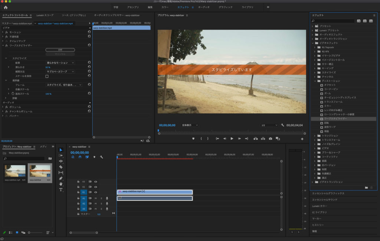
Task: Show more workspaces with overflow arrows
Action: (x=268, y=7)
